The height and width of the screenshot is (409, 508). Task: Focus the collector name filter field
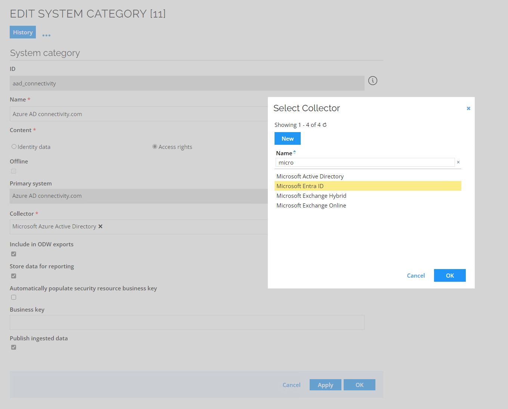point(365,162)
